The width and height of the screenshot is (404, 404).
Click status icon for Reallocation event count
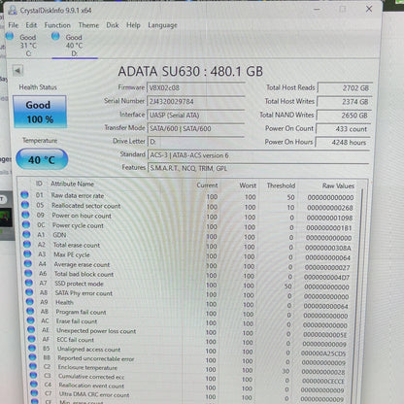pos(34,385)
